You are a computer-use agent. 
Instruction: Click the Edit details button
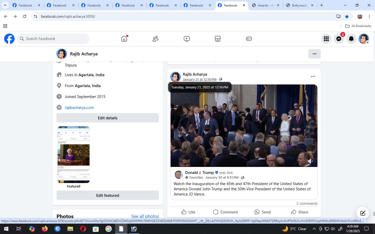pyautogui.click(x=108, y=118)
